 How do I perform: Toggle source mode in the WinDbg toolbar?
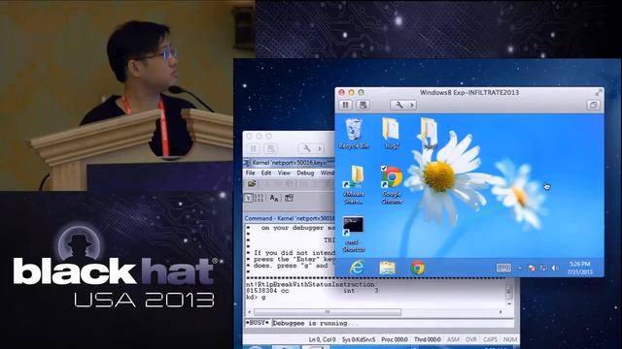[248, 198]
